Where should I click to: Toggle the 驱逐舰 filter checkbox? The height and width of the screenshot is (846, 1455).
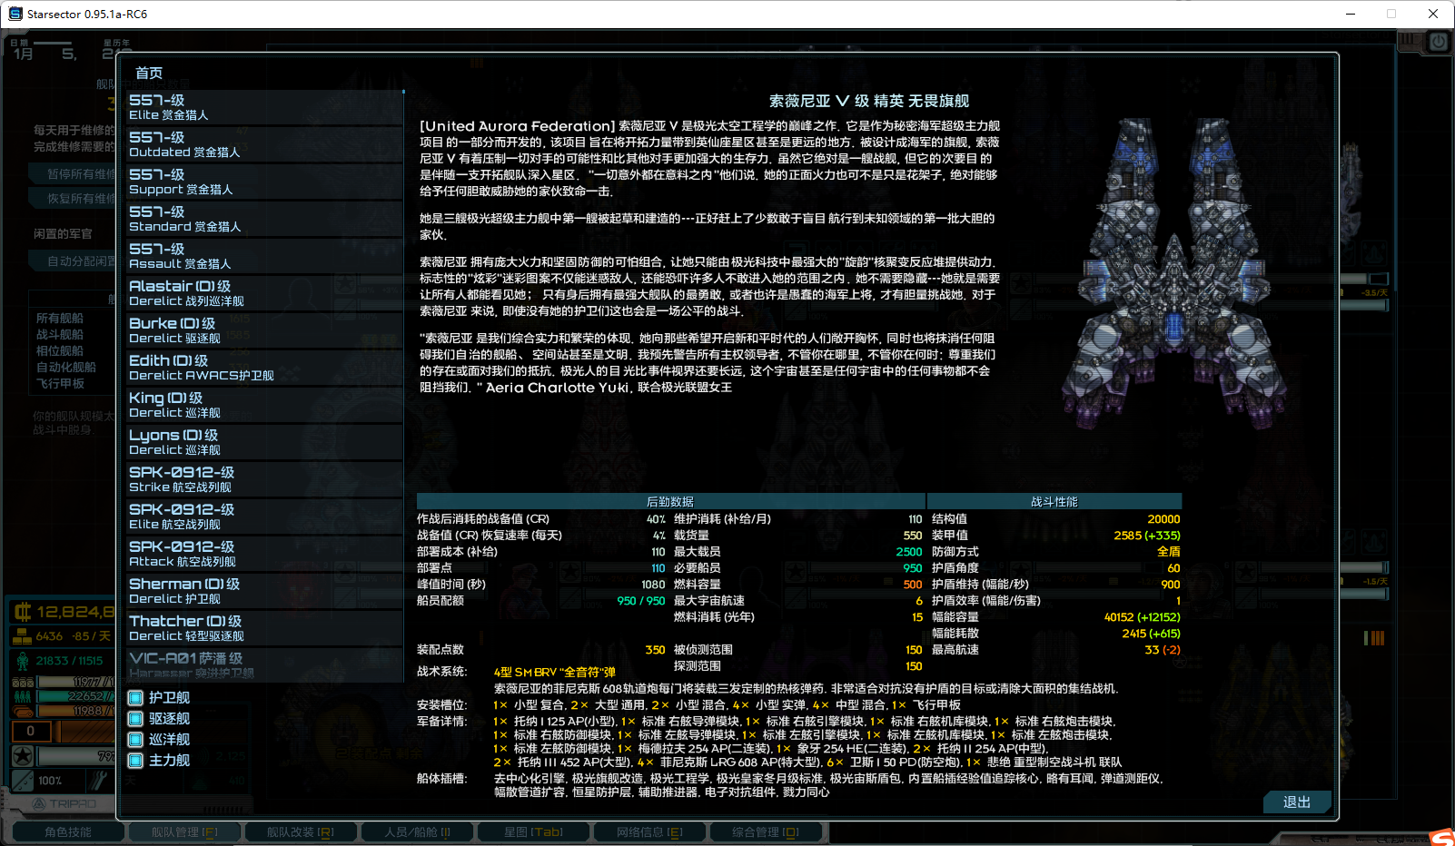pyautogui.click(x=134, y=718)
